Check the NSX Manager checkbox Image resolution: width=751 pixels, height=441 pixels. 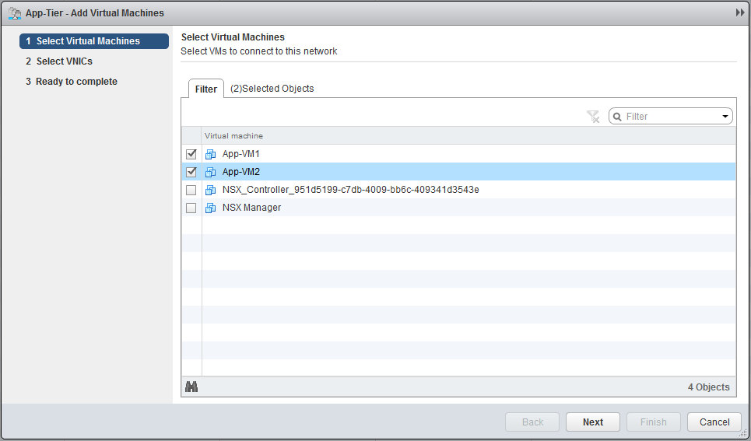(191, 208)
